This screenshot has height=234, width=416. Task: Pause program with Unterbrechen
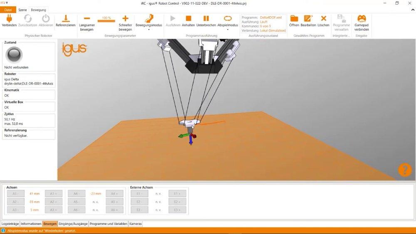[206, 19]
